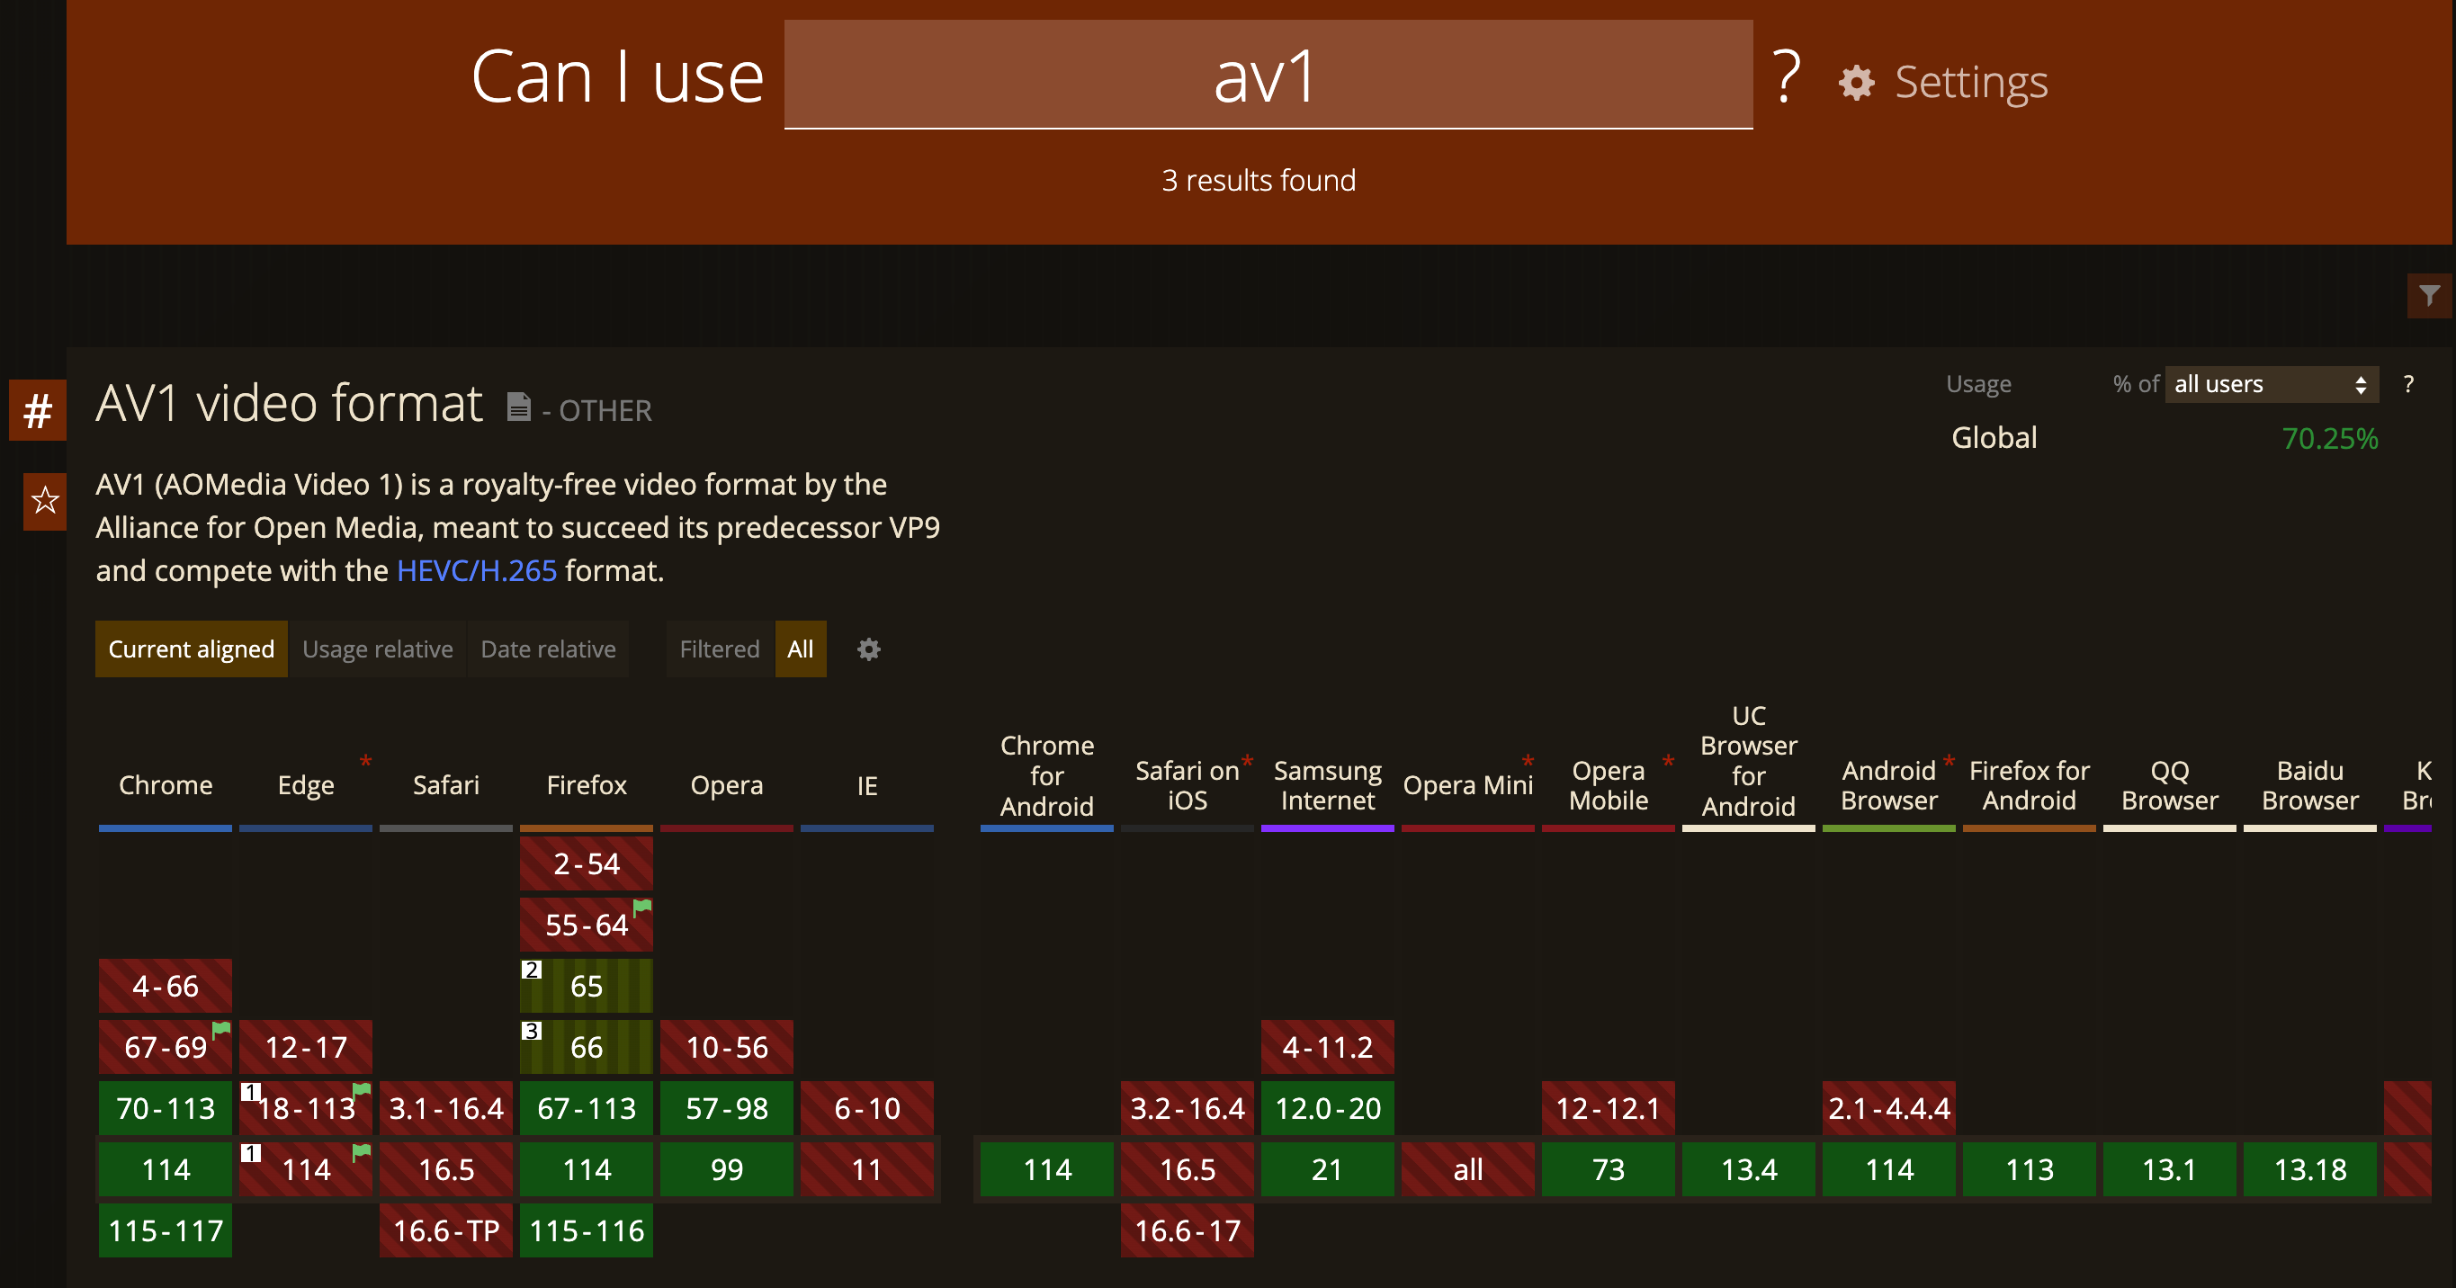Select Safari on iOS 16.6-17 cell

(x=1187, y=1230)
